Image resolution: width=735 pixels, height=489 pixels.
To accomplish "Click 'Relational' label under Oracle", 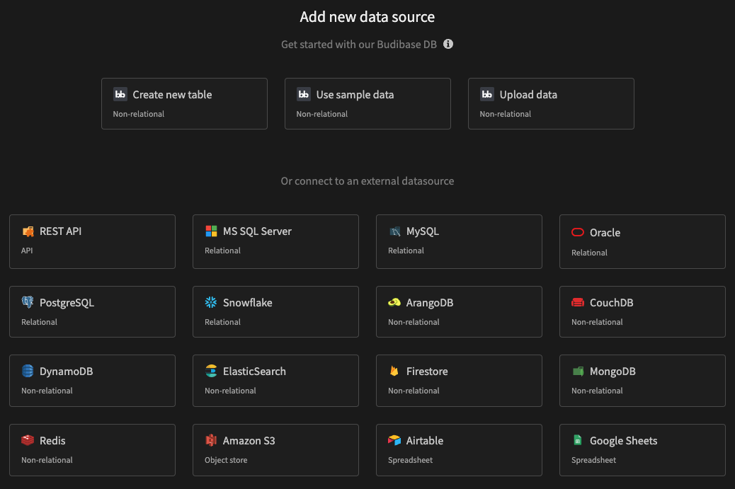I will (x=588, y=253).
